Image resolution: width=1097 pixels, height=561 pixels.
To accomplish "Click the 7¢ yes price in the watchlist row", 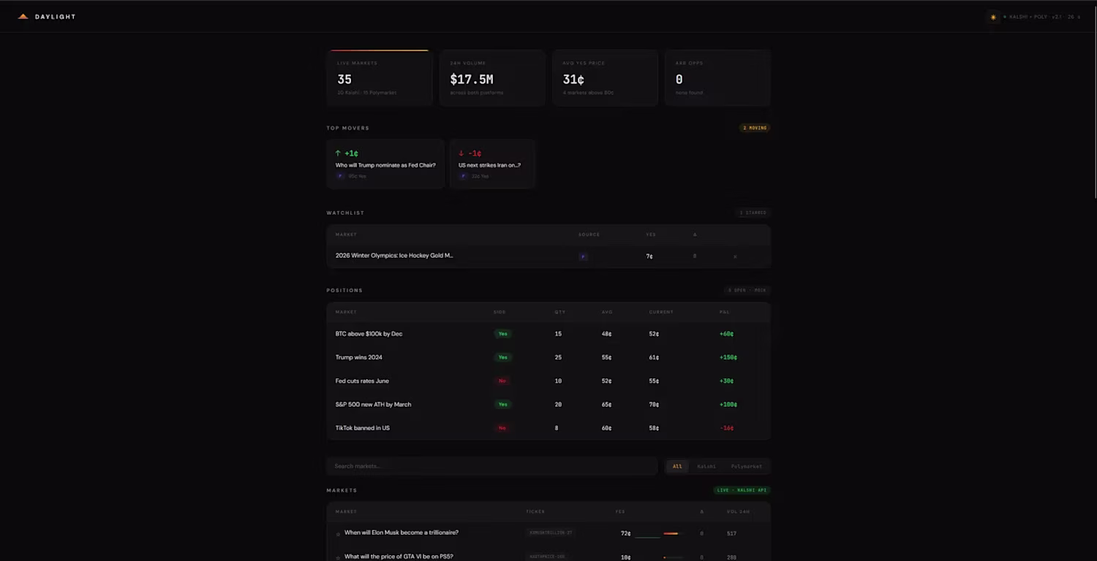I will 649,256.
